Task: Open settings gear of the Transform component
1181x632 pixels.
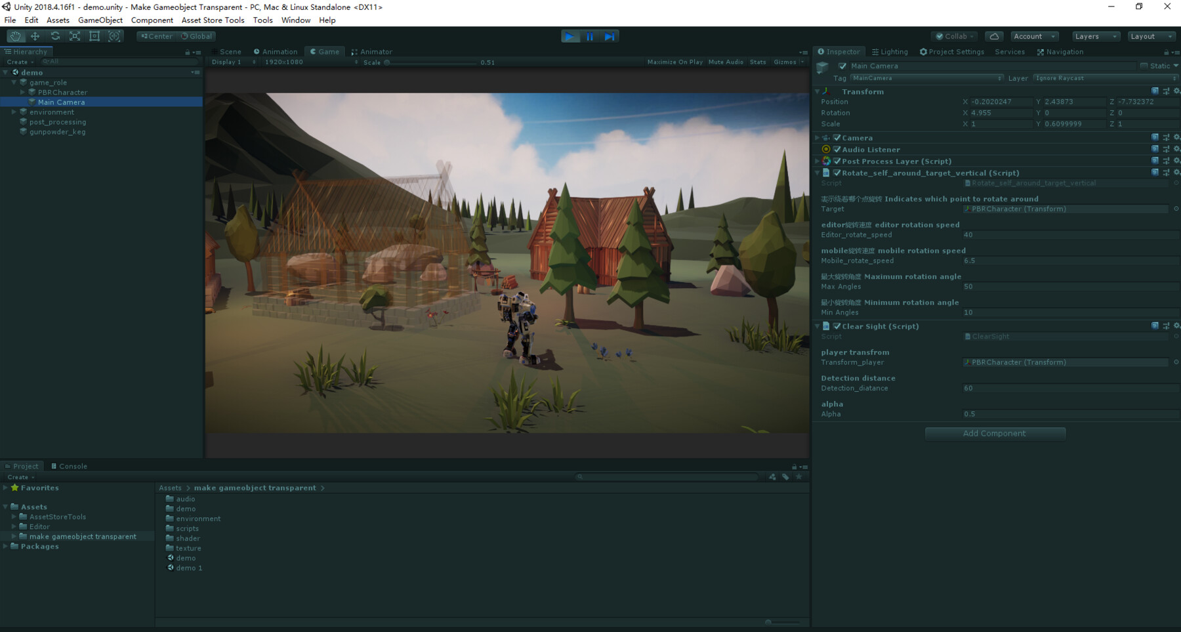Action: 1176,91
